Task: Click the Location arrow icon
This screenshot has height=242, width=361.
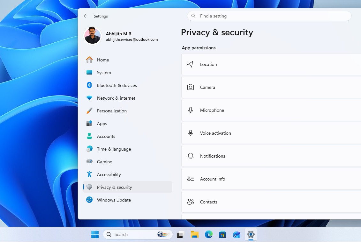Action: pyautogui.click(x=191, y=64)
